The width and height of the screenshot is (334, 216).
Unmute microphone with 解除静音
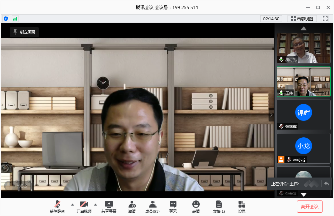click(57, 207)
